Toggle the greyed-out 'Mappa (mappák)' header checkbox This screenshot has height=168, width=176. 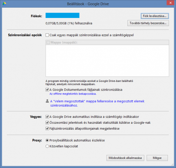click(x=48, y=43)
